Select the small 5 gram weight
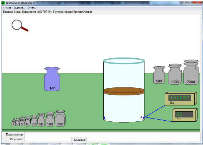 22,121
